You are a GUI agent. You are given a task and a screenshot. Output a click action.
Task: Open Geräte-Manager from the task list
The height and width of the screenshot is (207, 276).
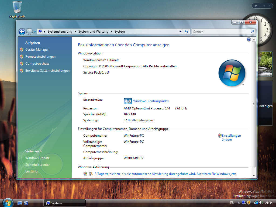point(37,50)
